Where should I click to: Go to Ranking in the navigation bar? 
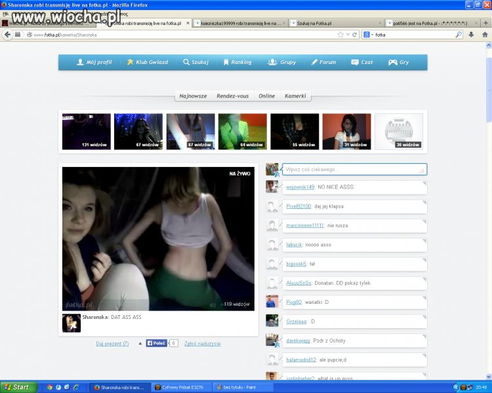point(237,62)
